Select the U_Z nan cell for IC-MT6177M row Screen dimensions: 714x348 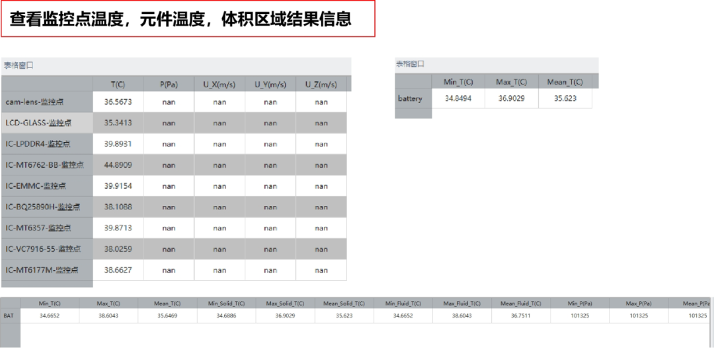[x=321, y=270]
